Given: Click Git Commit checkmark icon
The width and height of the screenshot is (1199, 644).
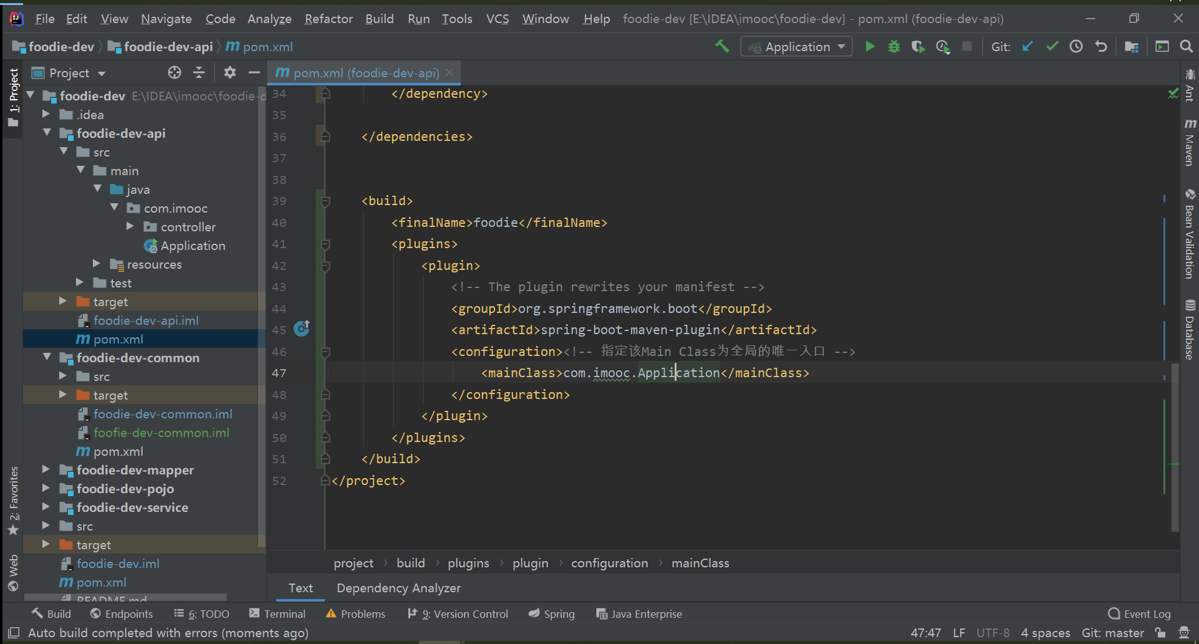Looking at the screenshot, I should point(1052,46).
